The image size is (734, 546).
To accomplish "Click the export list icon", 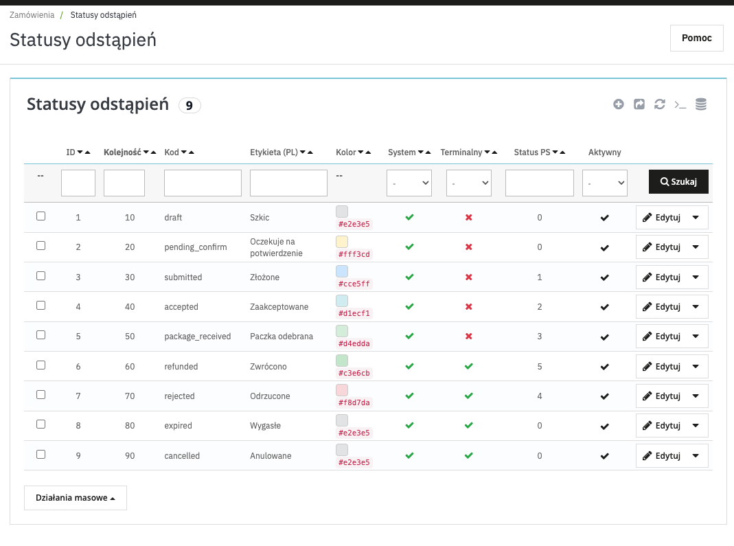I will (x=639, y=104).
